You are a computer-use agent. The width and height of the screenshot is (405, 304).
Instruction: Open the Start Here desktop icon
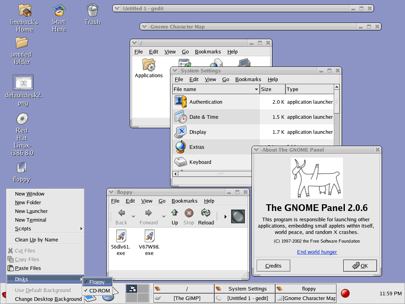point(59,10)
